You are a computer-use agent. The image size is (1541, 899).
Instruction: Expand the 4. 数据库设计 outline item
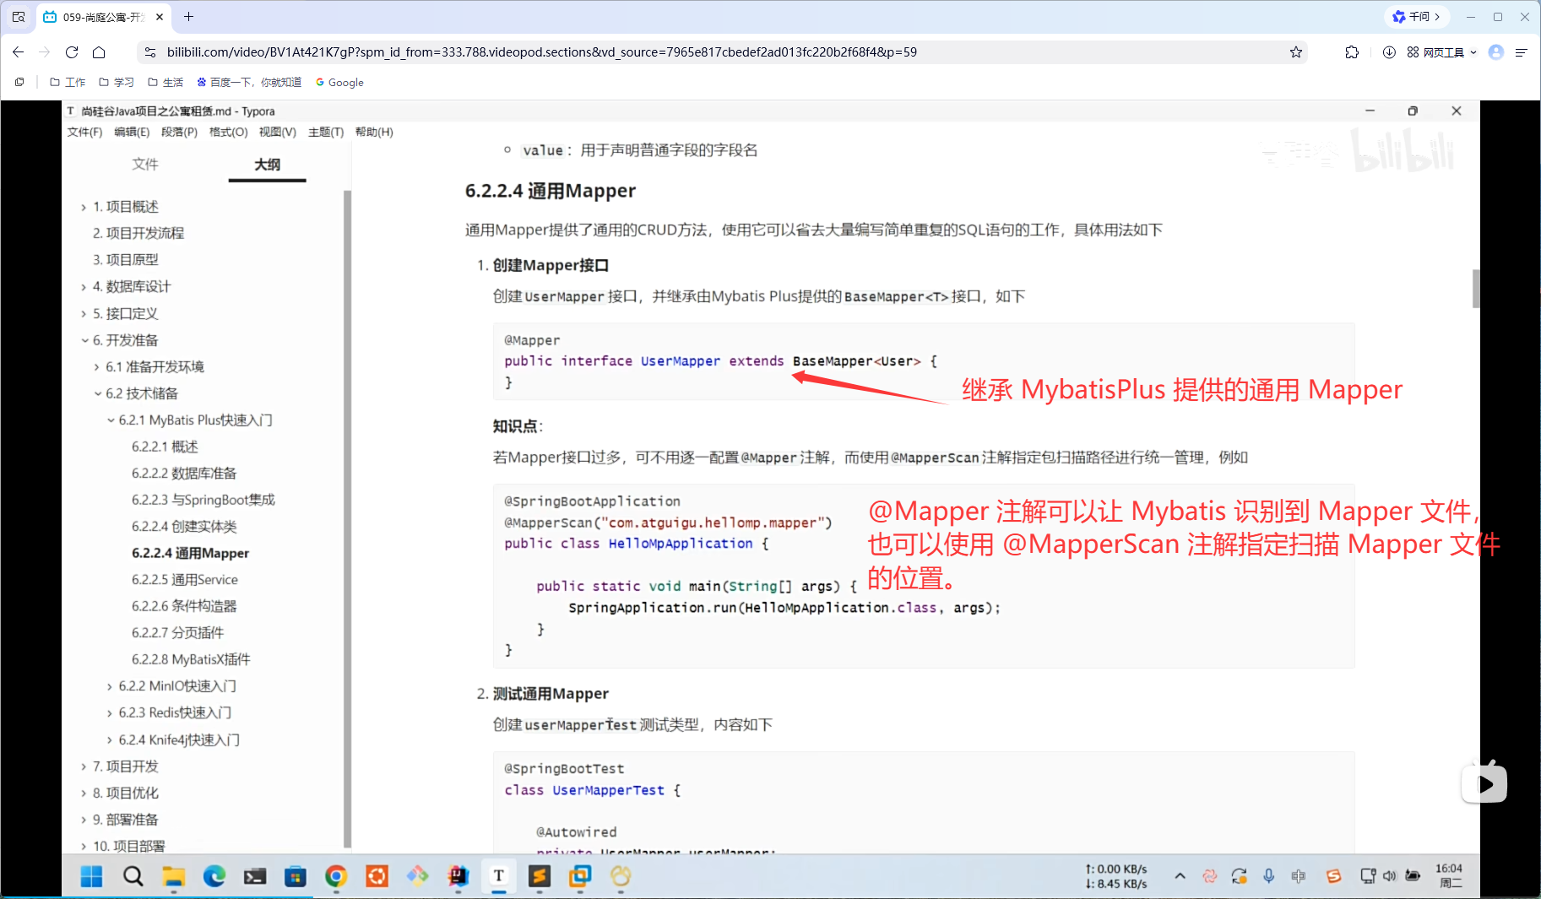84,287
